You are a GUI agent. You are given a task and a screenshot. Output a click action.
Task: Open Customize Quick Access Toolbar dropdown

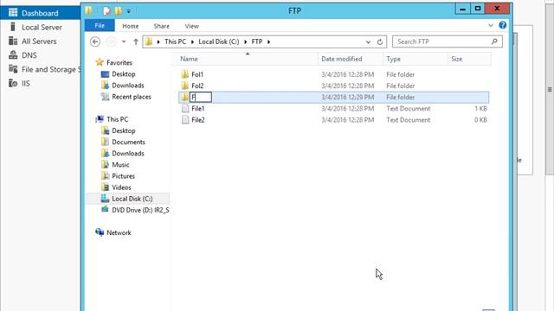[129, 11]
